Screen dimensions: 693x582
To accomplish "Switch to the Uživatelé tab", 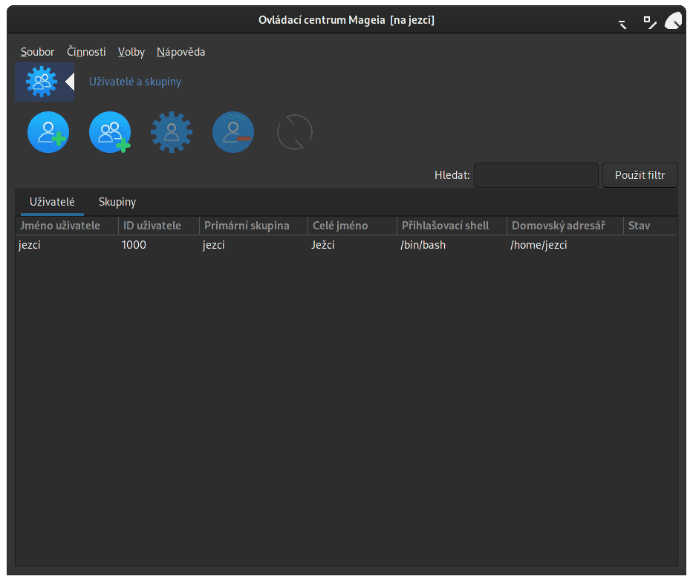I will click(x=52, y=201).
